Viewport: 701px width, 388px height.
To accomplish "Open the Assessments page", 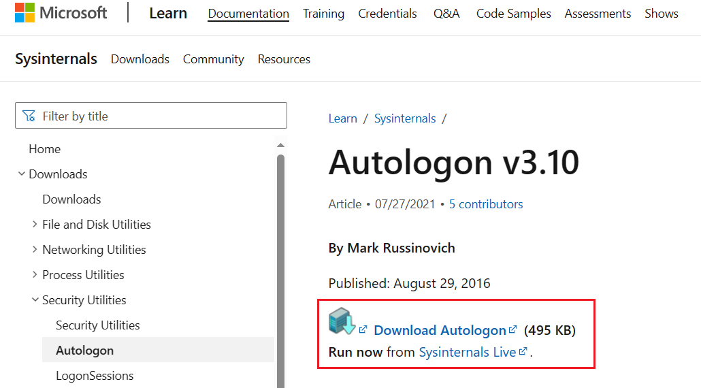I will [x=598, y=14].
